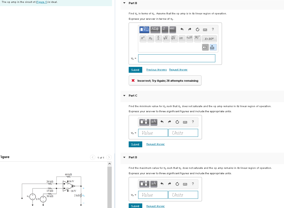
Task: Open Previous Answers for Part B
Action: [x=157, y=70]
